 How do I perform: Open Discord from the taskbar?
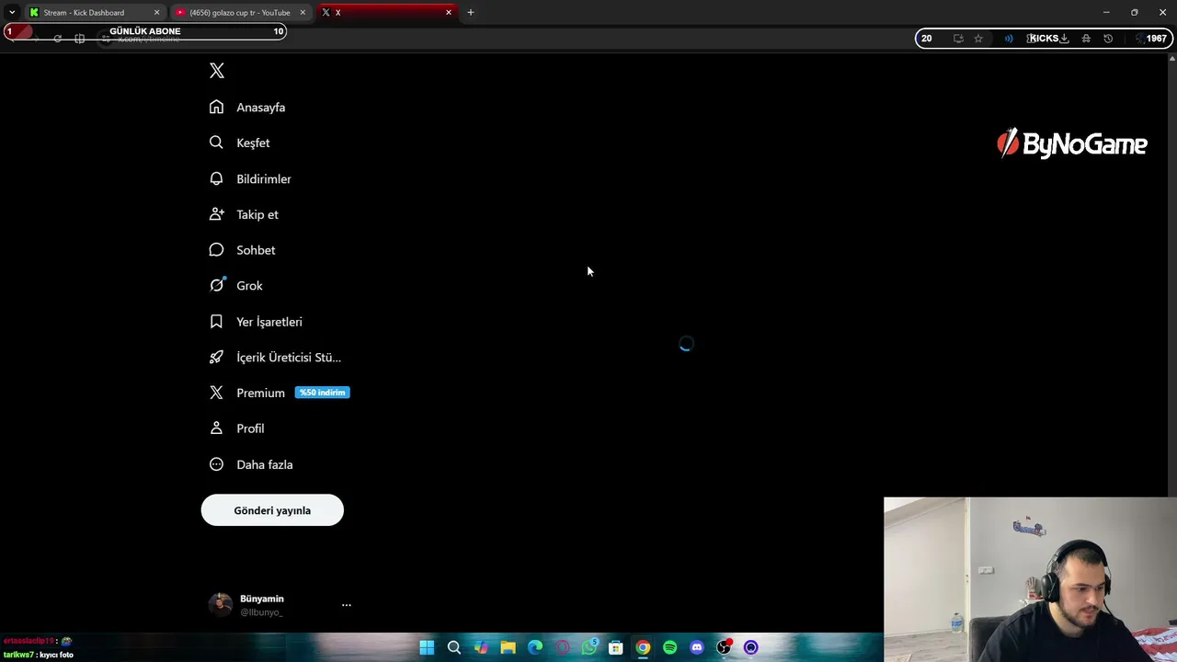pos(697,647)
